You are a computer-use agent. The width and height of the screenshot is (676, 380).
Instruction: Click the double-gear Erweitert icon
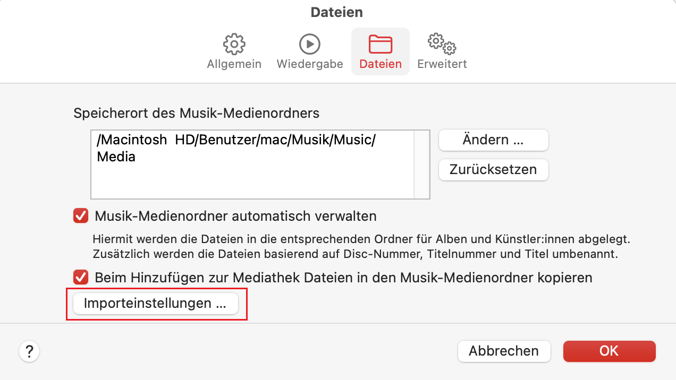[x=441, y=44]
